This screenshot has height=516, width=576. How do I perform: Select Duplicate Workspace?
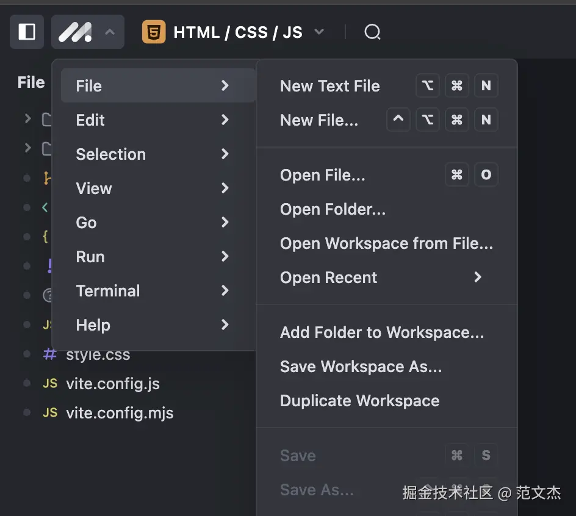coord(359,401)
